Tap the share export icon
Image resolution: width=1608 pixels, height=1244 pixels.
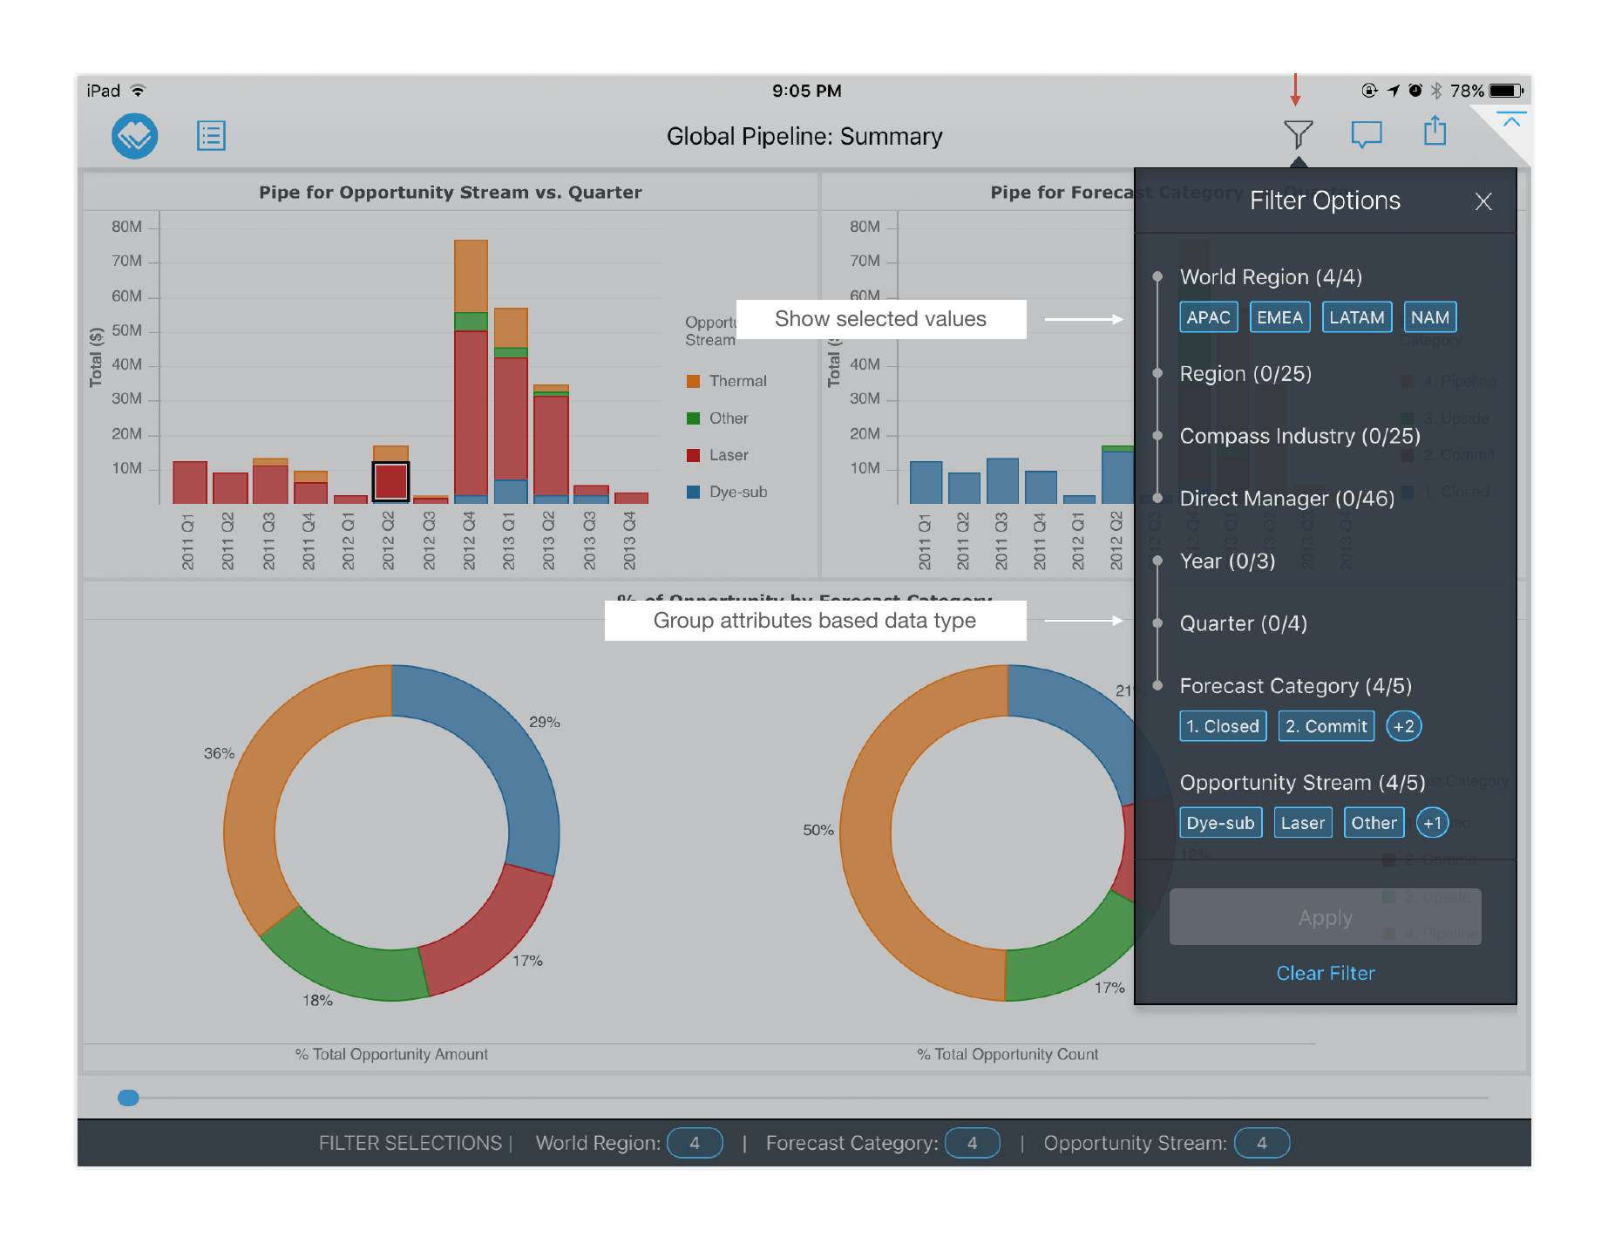(1435, 132)
